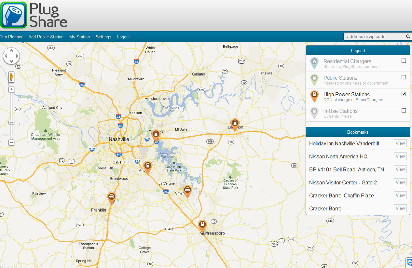This screenshot has width=412, height=268.
Task: Enable the In-Use Stations checkbox
Action: (x=404, y=111)
